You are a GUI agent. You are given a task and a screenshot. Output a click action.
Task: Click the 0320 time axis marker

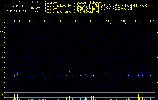point(152,21)
